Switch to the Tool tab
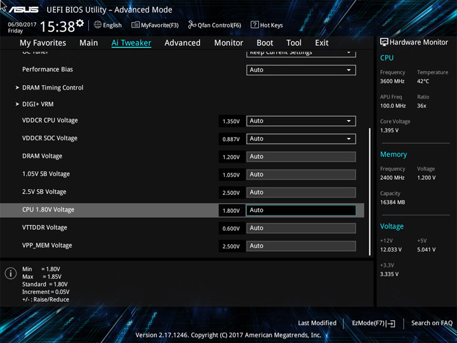 (294, 43)
